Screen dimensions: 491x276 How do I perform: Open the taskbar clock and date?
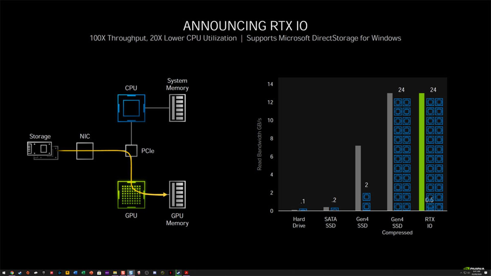tap(477, 273)
